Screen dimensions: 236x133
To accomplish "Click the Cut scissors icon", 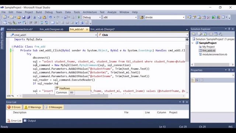I will (34, 17).
